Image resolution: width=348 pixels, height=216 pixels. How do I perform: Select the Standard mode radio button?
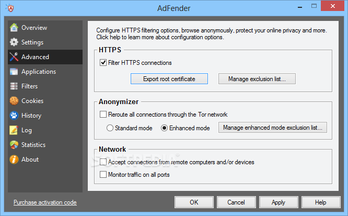110,128
